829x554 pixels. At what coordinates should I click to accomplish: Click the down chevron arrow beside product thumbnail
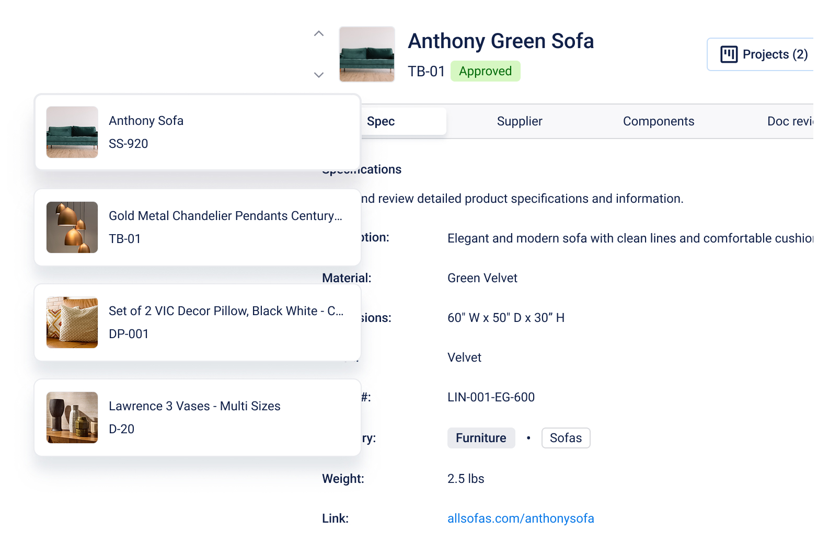point(319,75)
